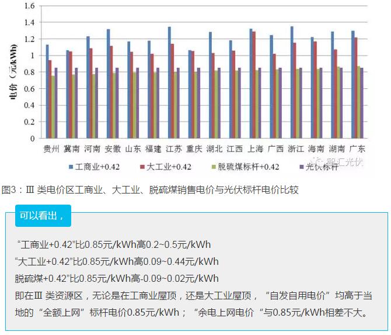Click the 0.8 y-axis tick label
Image resolution: width=391 pixels, height=335 pixels.
29,73
